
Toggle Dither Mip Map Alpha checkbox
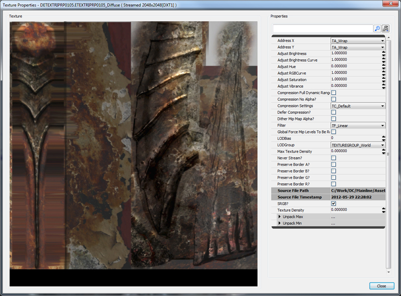click(x=333, y=119)
